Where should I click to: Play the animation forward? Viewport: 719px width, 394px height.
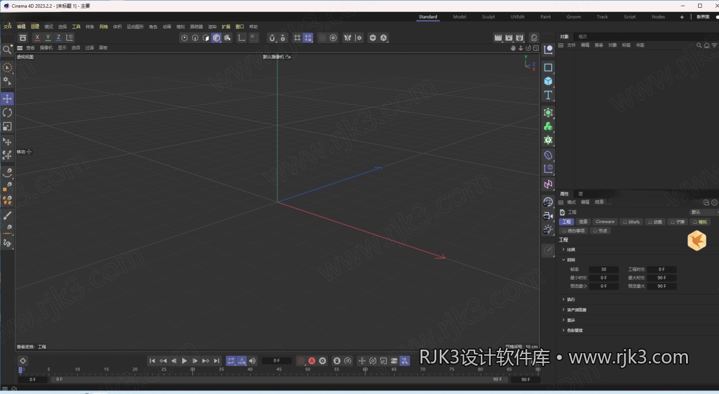[184, 360]
